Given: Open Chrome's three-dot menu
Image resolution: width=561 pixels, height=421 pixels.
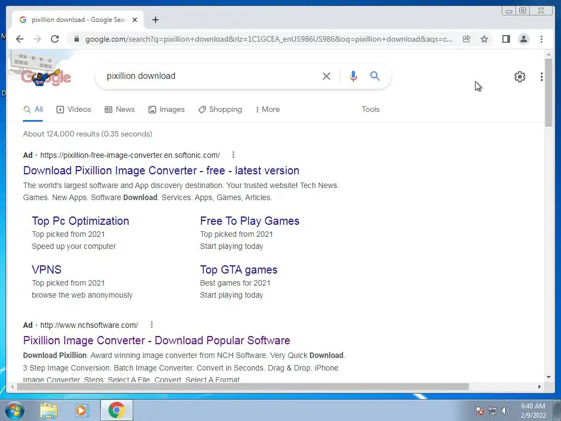Looking at the screenshot, I should (542, 39).
